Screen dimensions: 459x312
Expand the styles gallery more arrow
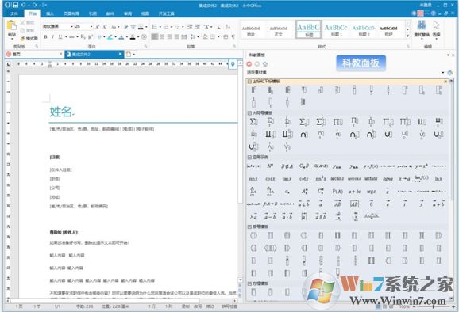point(407,36)
